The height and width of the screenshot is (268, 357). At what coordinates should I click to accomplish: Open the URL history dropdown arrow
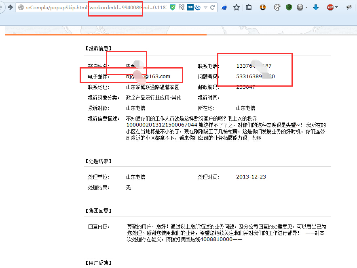tap(205, 8)
